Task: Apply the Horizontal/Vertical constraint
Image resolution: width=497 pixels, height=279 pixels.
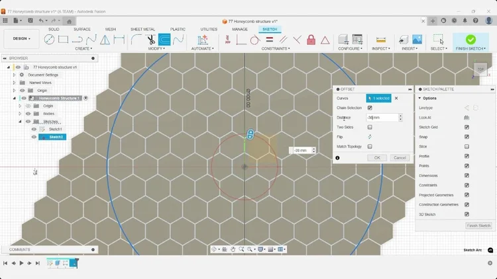Action: pyautogui.click(x=241, y=40)
